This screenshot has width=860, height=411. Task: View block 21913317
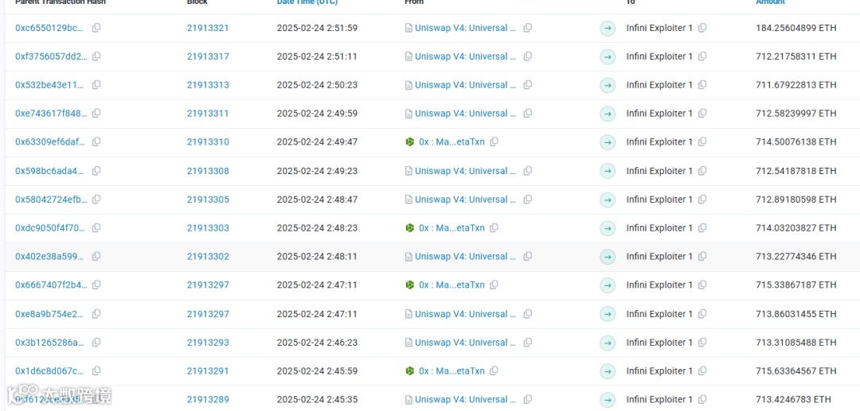click(x=208, y=56)
